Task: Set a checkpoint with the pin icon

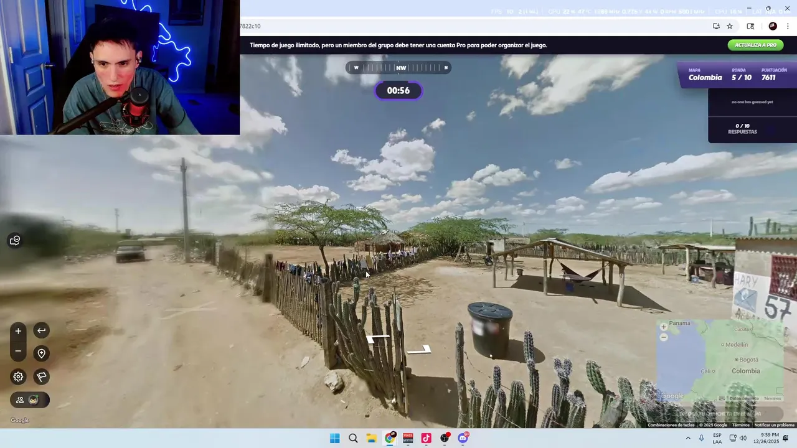Action: [41, 353]
